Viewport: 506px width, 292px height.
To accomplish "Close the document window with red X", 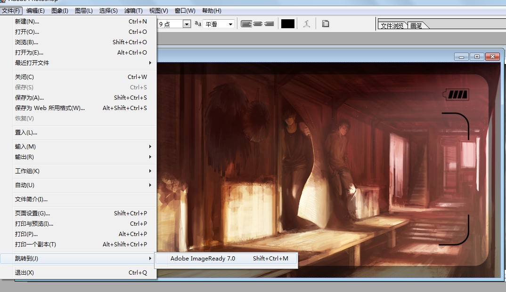I will pos(492,57).
